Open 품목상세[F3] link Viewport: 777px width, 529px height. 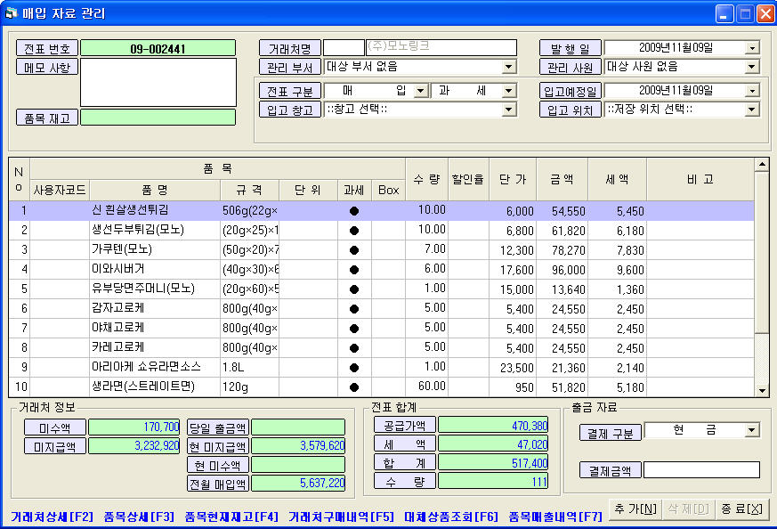(x=139, y=517)
